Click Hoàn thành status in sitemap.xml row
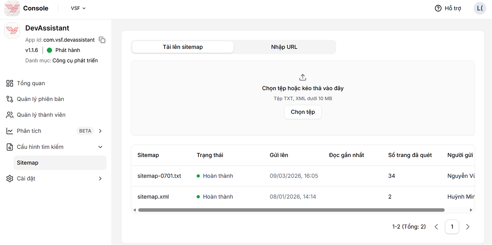The height and width of the screenshot is (245, 492). click(x=215, y=197)
